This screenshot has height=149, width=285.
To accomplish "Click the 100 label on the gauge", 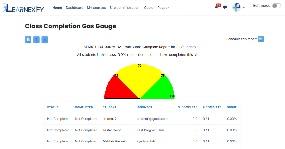I will (172, 96).
